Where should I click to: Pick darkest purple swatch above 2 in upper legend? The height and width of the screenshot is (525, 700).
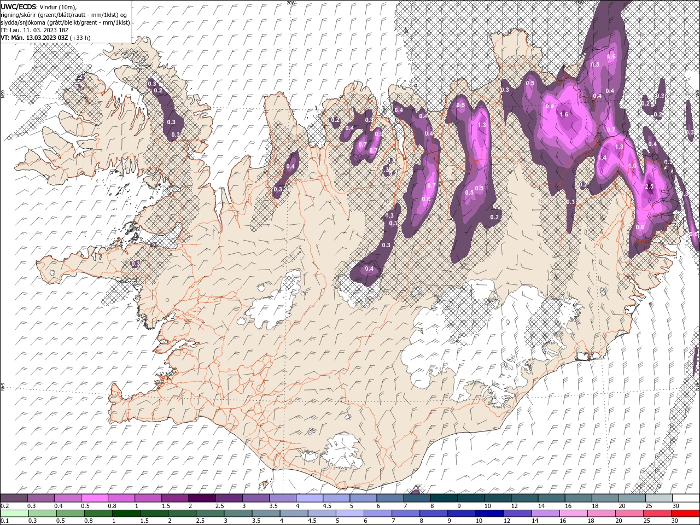(x=202, y=498)
